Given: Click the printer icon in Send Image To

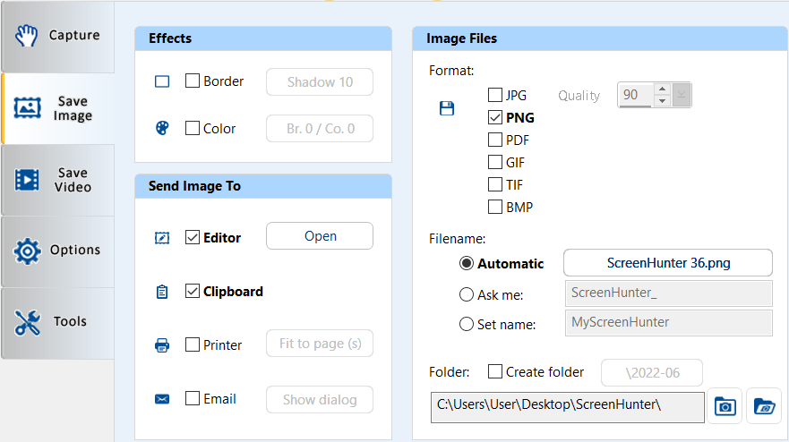Looking at the screenshot, I should [x=162, y=345].
